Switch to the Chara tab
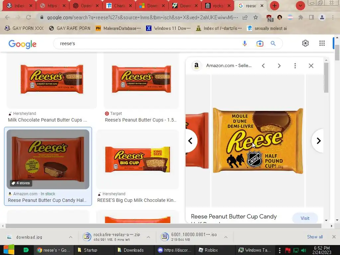The height and width of the screenshot is (255, 340). point(119,6)
